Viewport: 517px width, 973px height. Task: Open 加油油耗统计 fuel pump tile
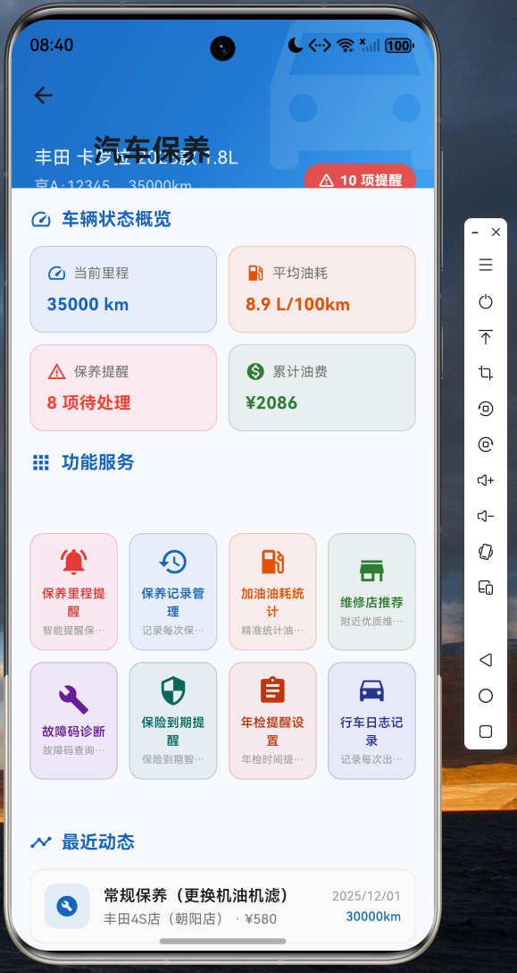click(272, 591)
